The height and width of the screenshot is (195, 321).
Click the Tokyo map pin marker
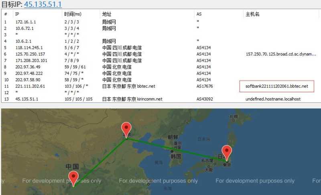pyautogui.click(x=227, y=153)
